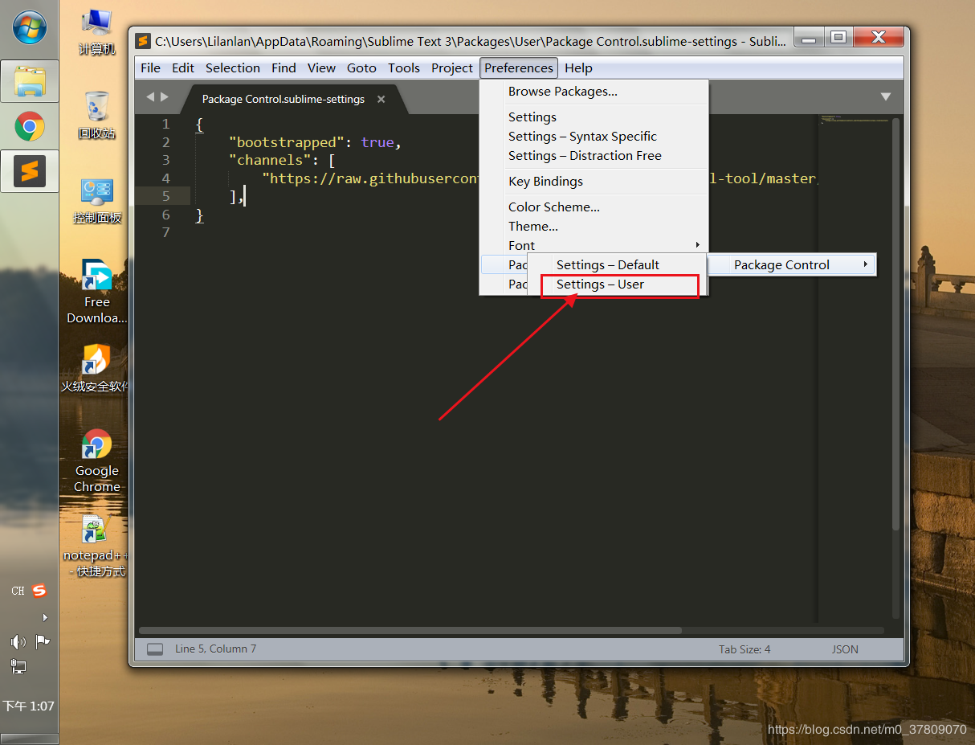
Task: Select Settings – User
Action: point(617,284)
